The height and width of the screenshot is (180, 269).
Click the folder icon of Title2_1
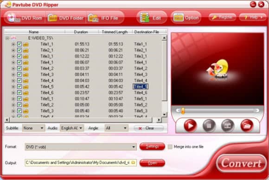26,51
